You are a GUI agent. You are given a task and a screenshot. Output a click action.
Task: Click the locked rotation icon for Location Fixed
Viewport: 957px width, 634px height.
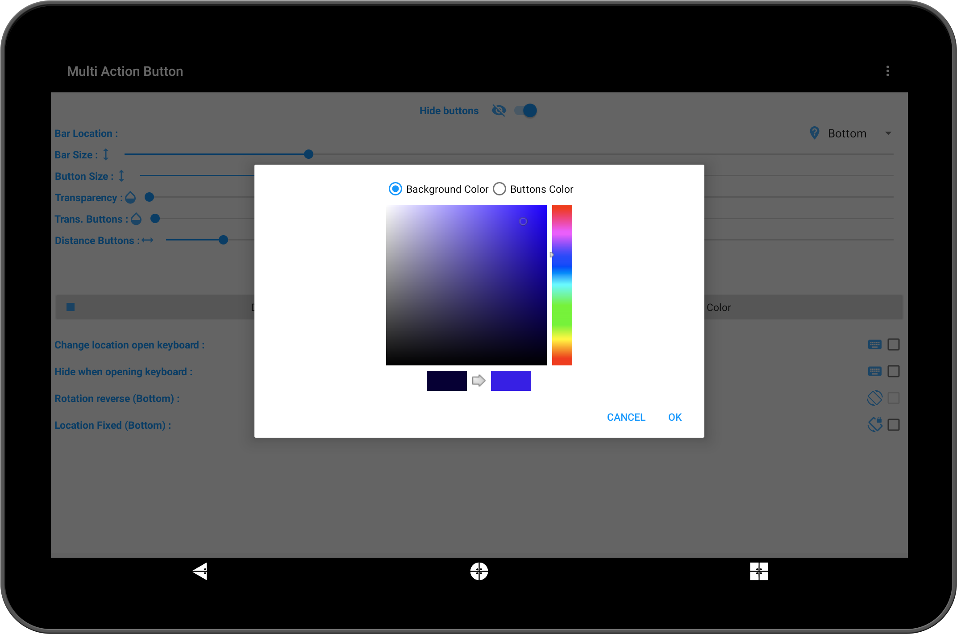click(x=874, y=424)
